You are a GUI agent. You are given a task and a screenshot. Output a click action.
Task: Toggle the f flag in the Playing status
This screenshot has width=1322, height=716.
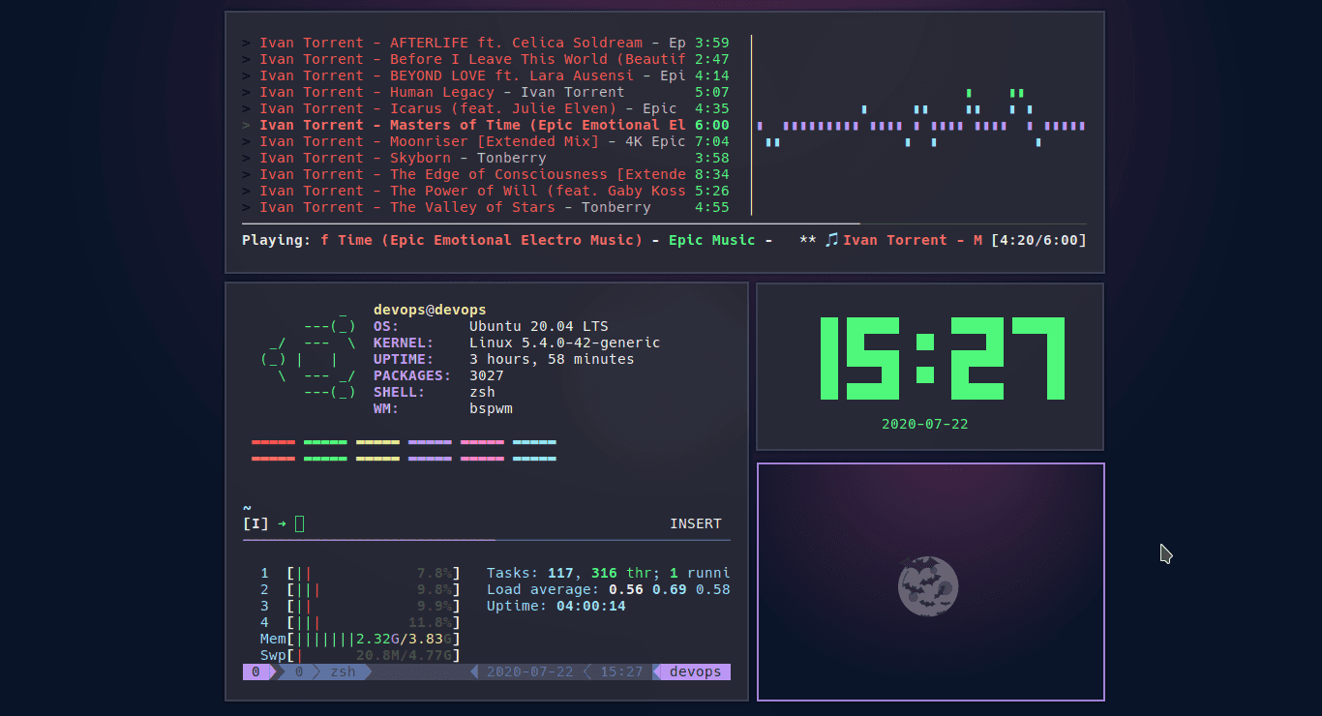[324, 240]
